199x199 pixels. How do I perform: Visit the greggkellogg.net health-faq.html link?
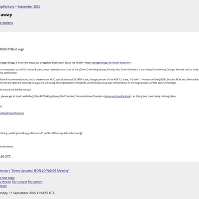click(107, 63)
